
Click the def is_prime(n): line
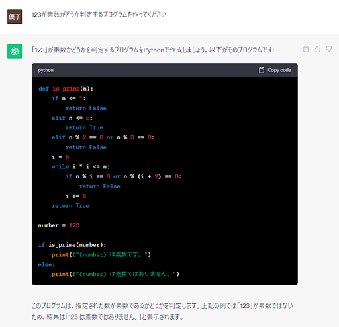66,89
